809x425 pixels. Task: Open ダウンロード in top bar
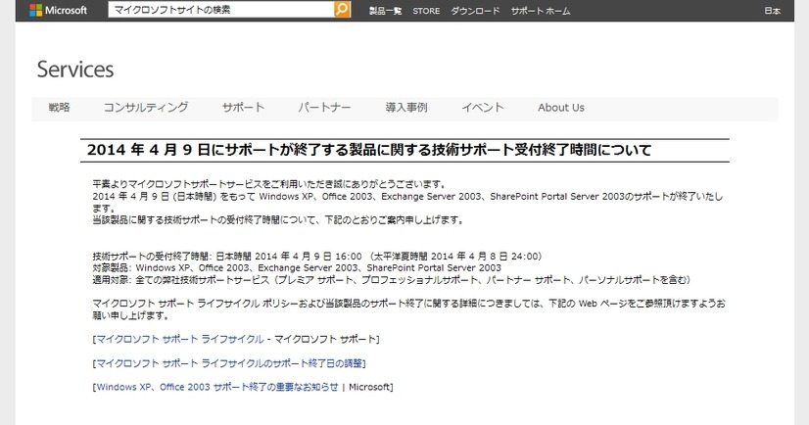[x=475, y=11]
